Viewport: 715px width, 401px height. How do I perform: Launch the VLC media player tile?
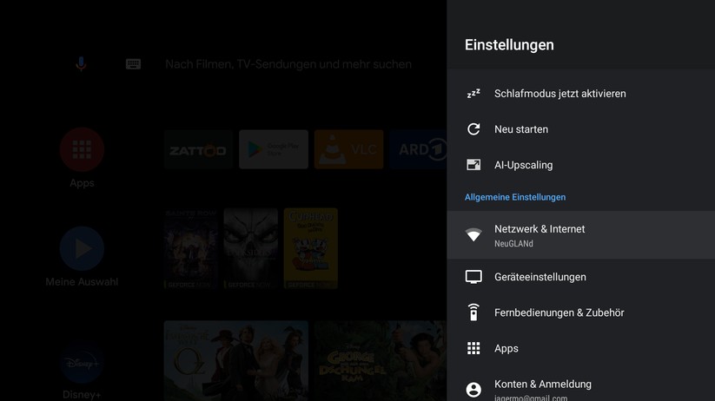pyautogui.click(x=348, y=150)
